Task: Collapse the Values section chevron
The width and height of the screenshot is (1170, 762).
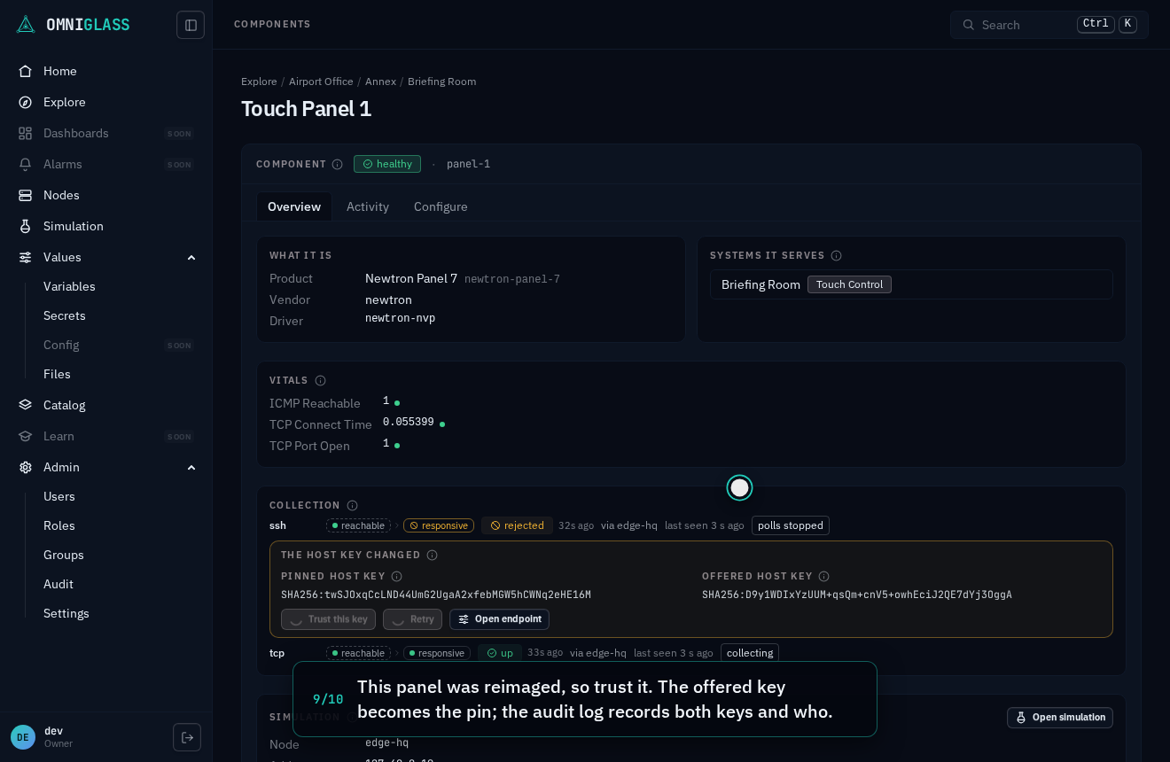Action: [191, 257]
